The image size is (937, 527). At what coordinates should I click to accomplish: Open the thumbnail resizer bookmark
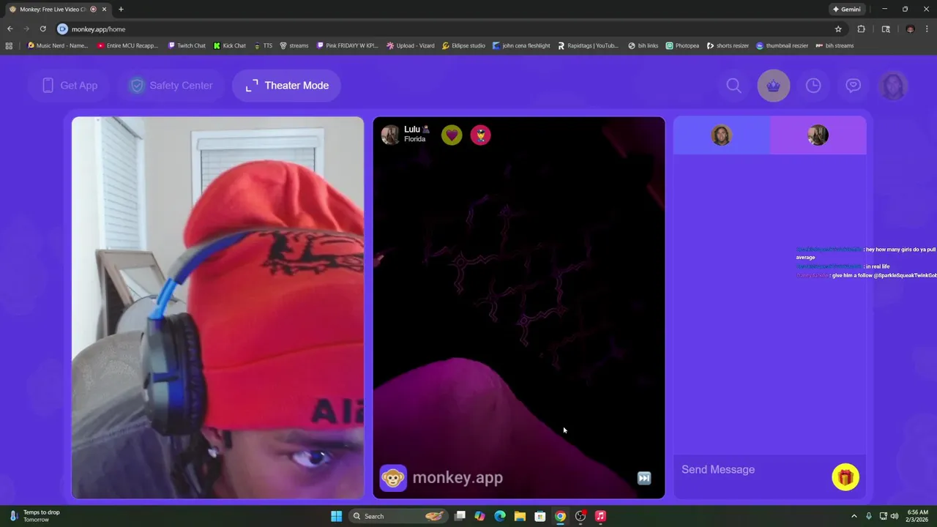click(782, 45)
